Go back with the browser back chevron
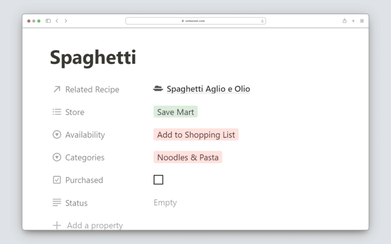391x244 pixels. pyautogui.click(x=57, y=21)
